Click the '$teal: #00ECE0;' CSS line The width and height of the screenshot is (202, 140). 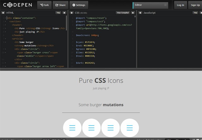point(86,56)
